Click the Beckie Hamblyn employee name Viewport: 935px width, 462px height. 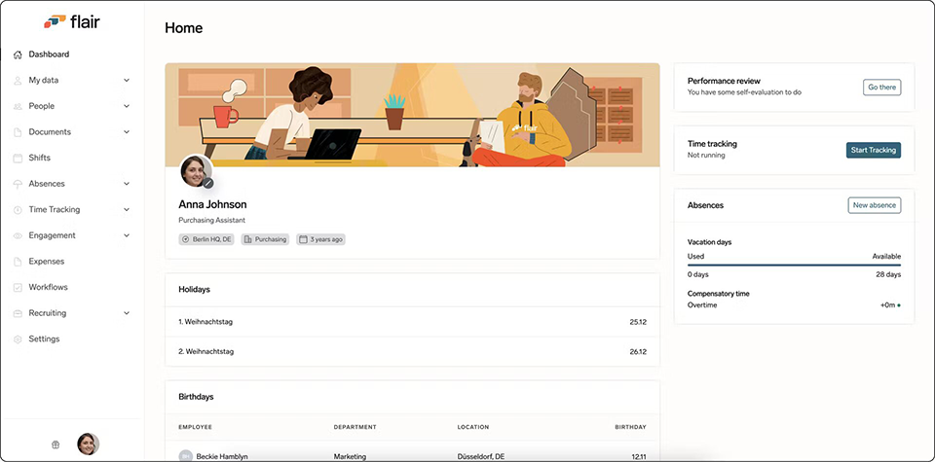click(x=222, y=456)
